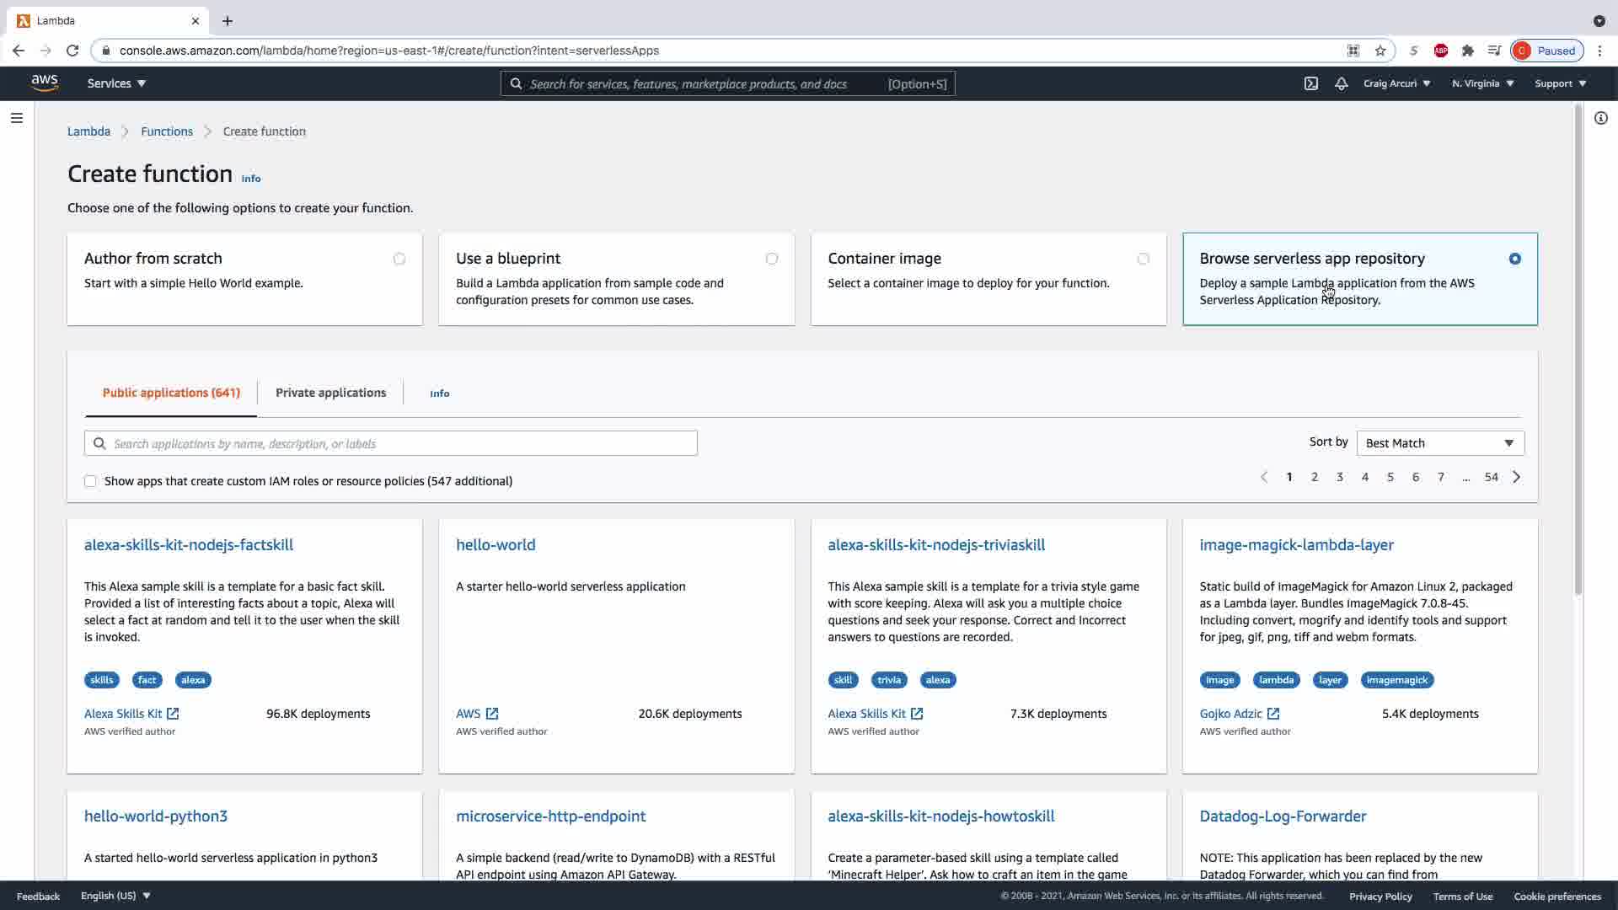The image size is (1618, 910).
Task: Go to next page of applications arrow
Action: (1517, 477)
